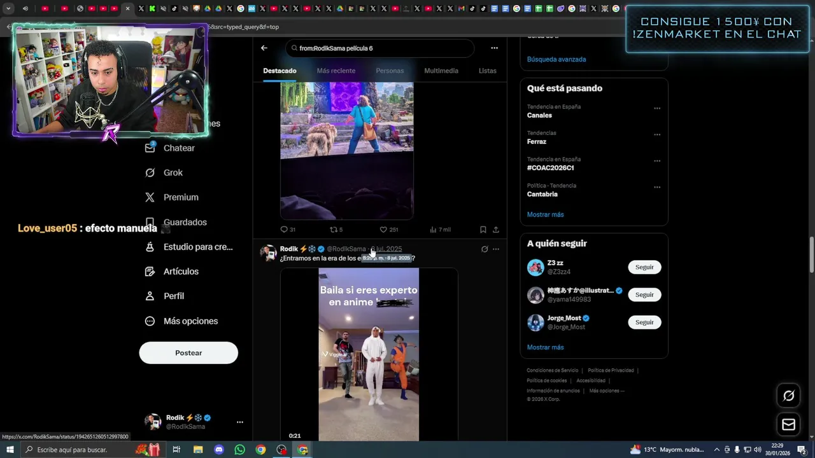Switch to the Destacado tab
Viewport: 815px width, 458px height.
tap(280, 71)
